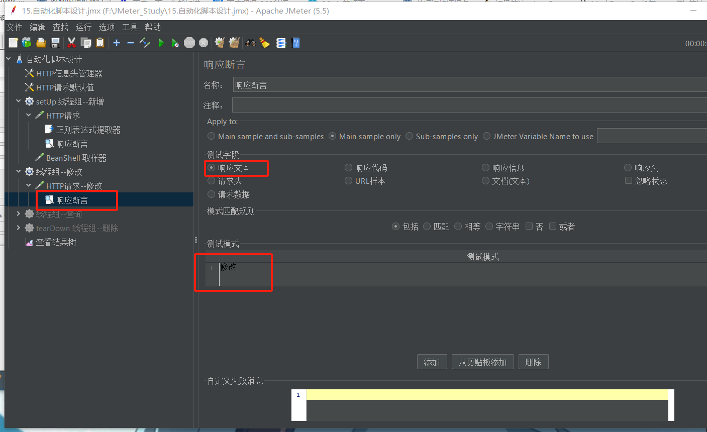Click the 添加 button
The width and height of the screenshot is (707, 432).
tap(432, 362)
